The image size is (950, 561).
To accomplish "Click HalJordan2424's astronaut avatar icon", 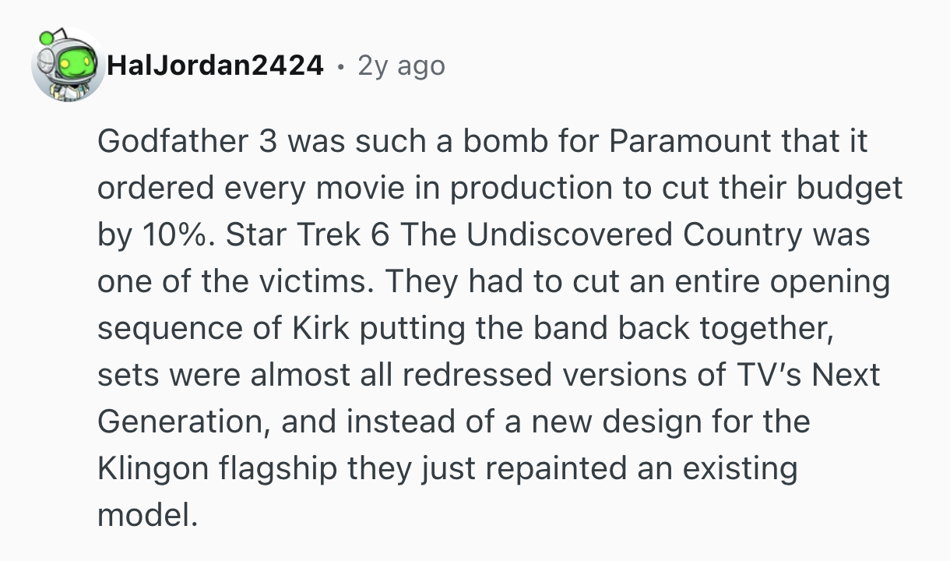I will pos(68,65).
